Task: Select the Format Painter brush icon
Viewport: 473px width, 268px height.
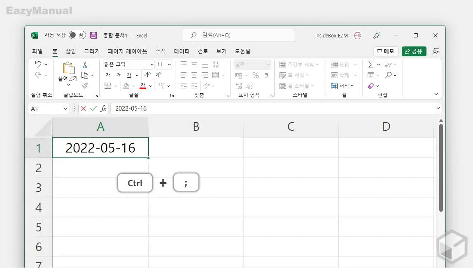Action: [85, 85]
